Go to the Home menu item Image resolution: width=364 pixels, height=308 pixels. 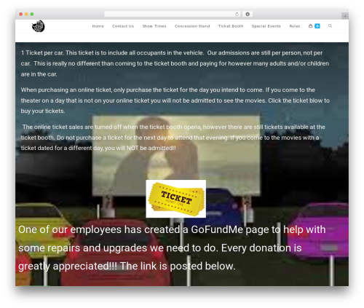pos(98,26)
